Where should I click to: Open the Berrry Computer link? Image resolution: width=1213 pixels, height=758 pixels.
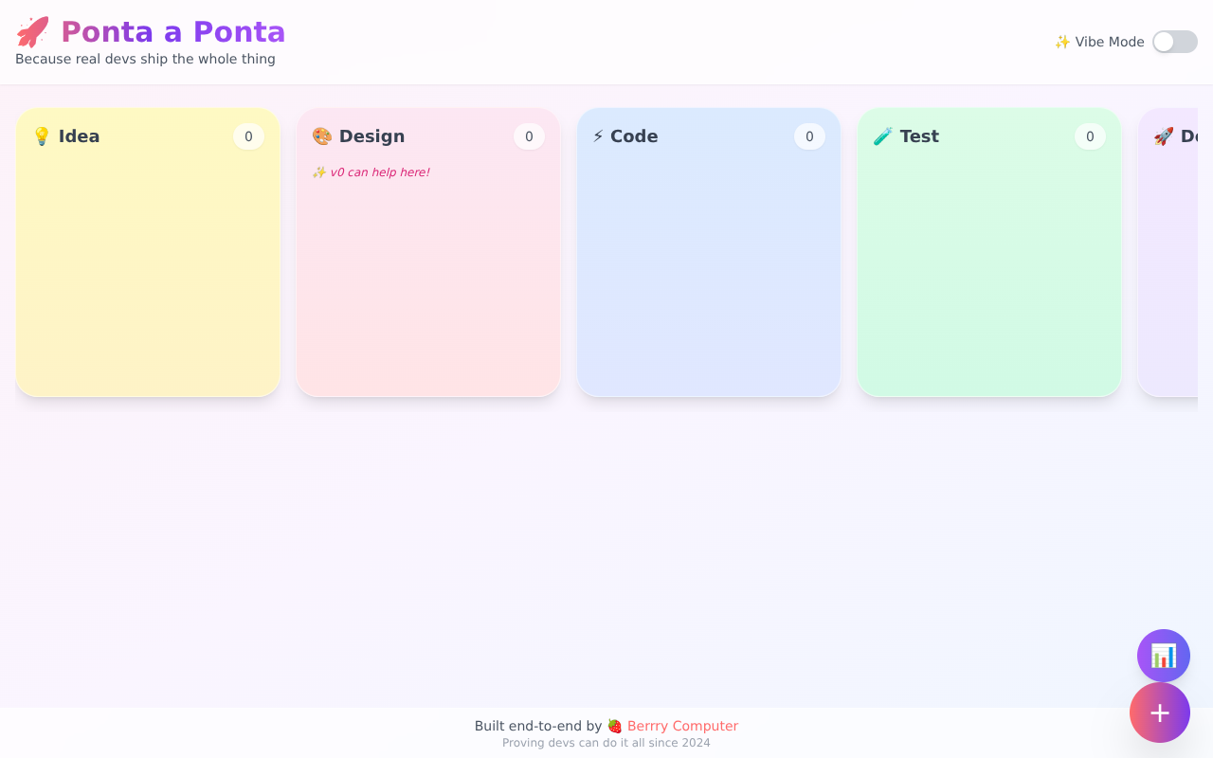[x=683, y=726]
